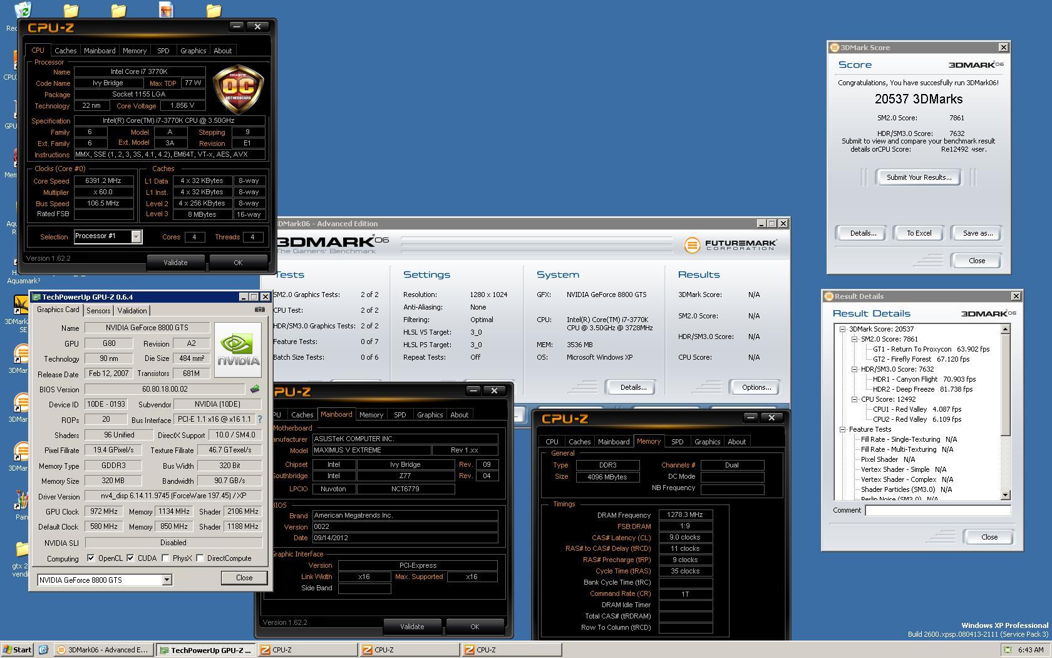Click the system clock showing 6:43 AM
1052x658 pixels.
[1030, 650]
